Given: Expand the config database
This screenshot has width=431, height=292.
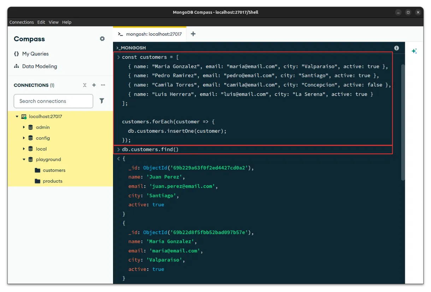Looking at the screenshot, I should pos(24,138).
